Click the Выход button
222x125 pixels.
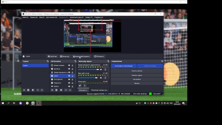137,83
